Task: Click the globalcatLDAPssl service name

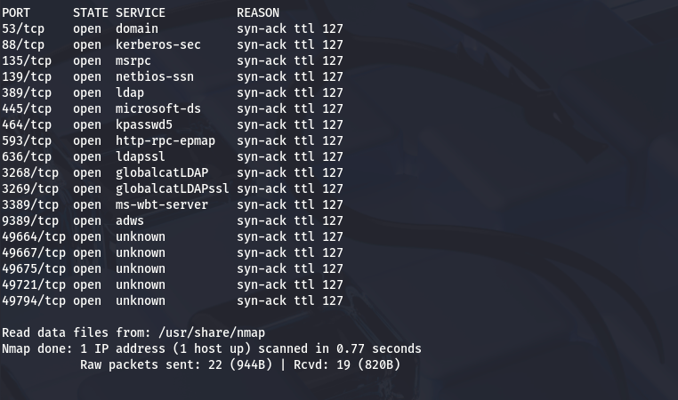Action: [x=173, y=188]
